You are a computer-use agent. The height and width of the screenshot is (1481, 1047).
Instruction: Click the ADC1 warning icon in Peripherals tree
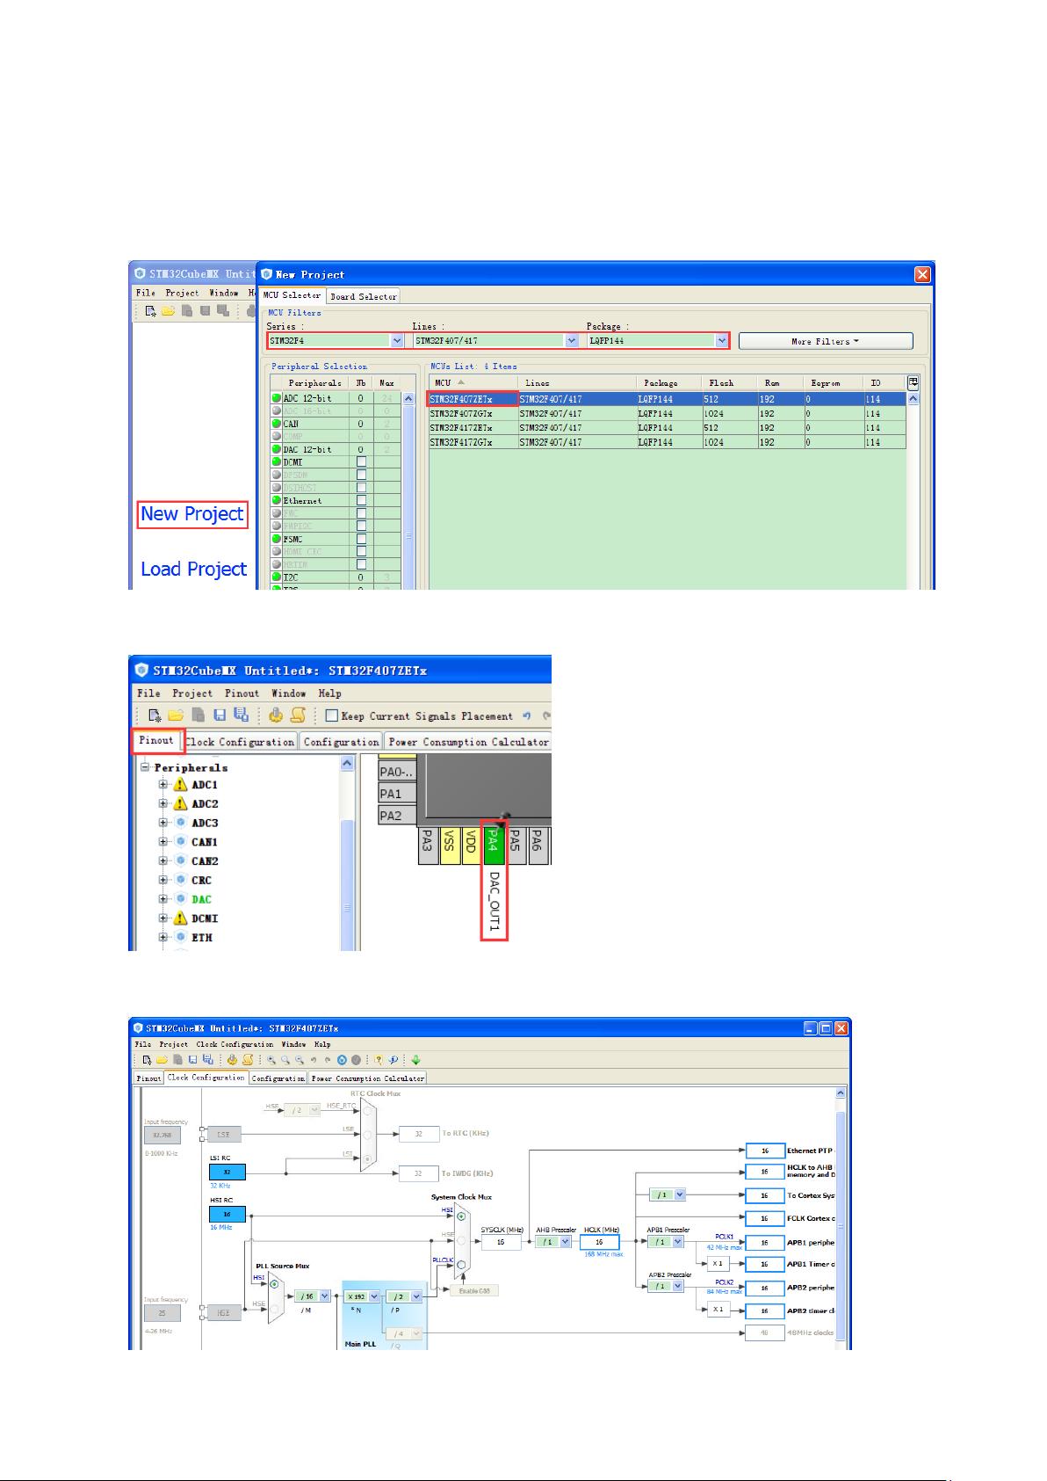click(x=180, y=785)
